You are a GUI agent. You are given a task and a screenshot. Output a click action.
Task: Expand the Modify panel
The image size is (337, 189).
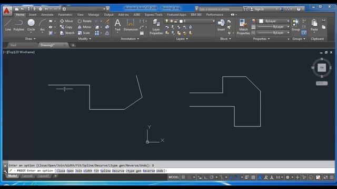[84, 39]
